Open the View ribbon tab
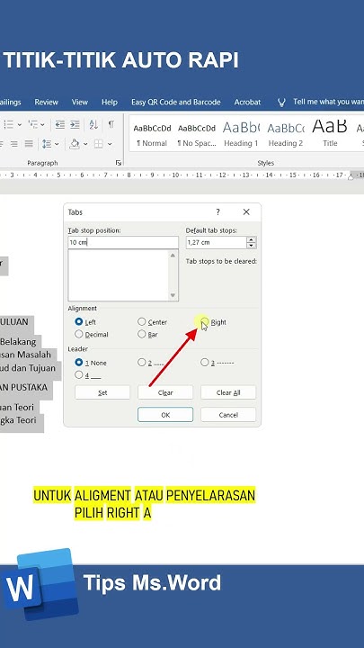Viewport: 364px width, 648px height. click(x=80, y=102)
